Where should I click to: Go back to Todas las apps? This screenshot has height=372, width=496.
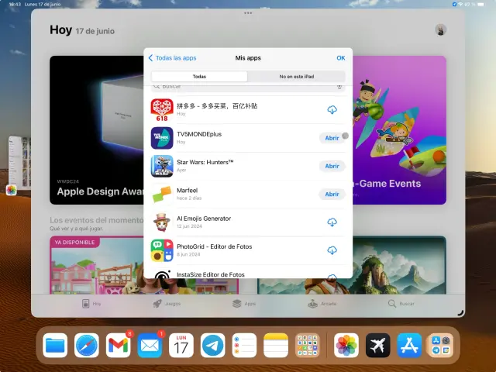click(172, 58)
